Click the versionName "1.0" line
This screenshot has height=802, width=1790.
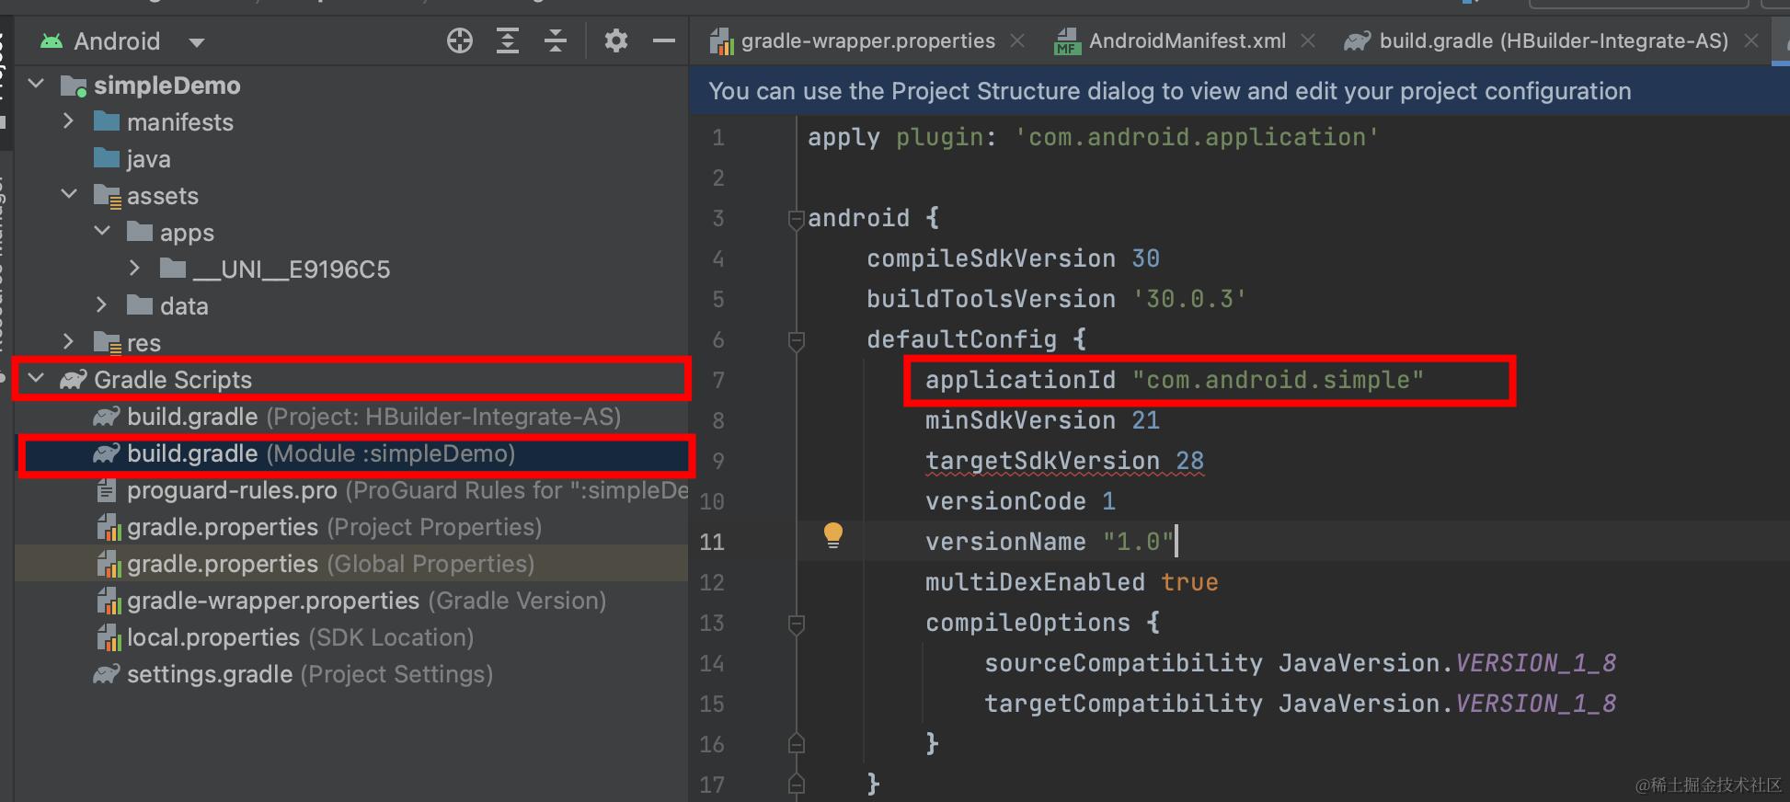coord(1050,542)
